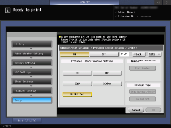The height and width of the screenshot is (128, 171).
Task: Choose ICMPv6 protocol option
Action: pos(107,84)
